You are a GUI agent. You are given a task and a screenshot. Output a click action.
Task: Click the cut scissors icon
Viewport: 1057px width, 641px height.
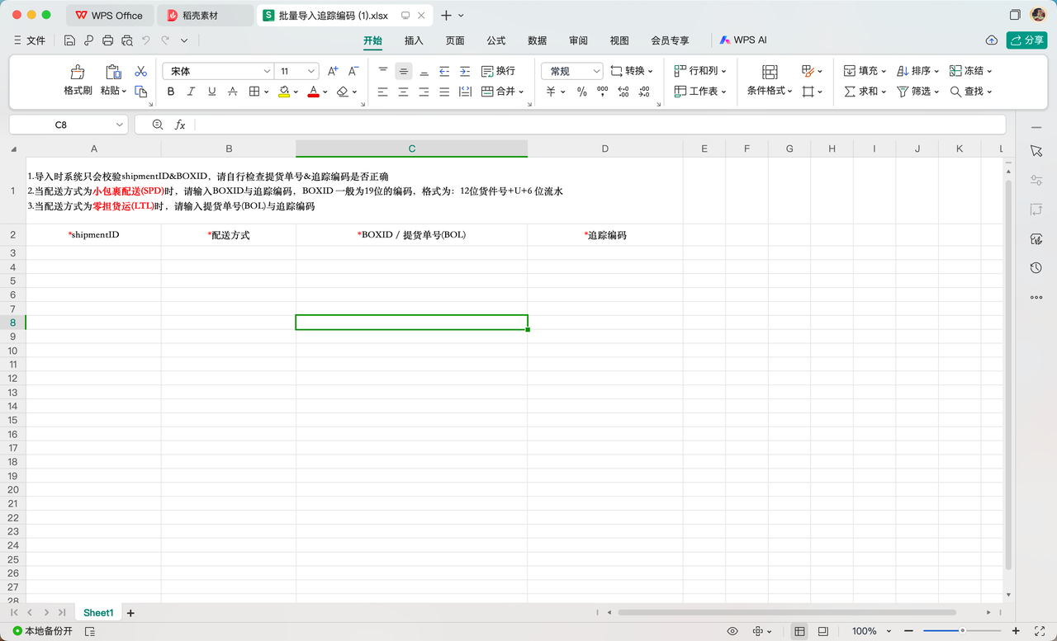pyautogui.click(x=140, y=72)
